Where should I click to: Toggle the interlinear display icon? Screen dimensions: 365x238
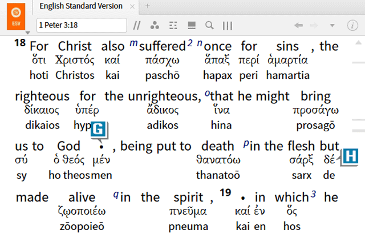(x=173, y=25)
